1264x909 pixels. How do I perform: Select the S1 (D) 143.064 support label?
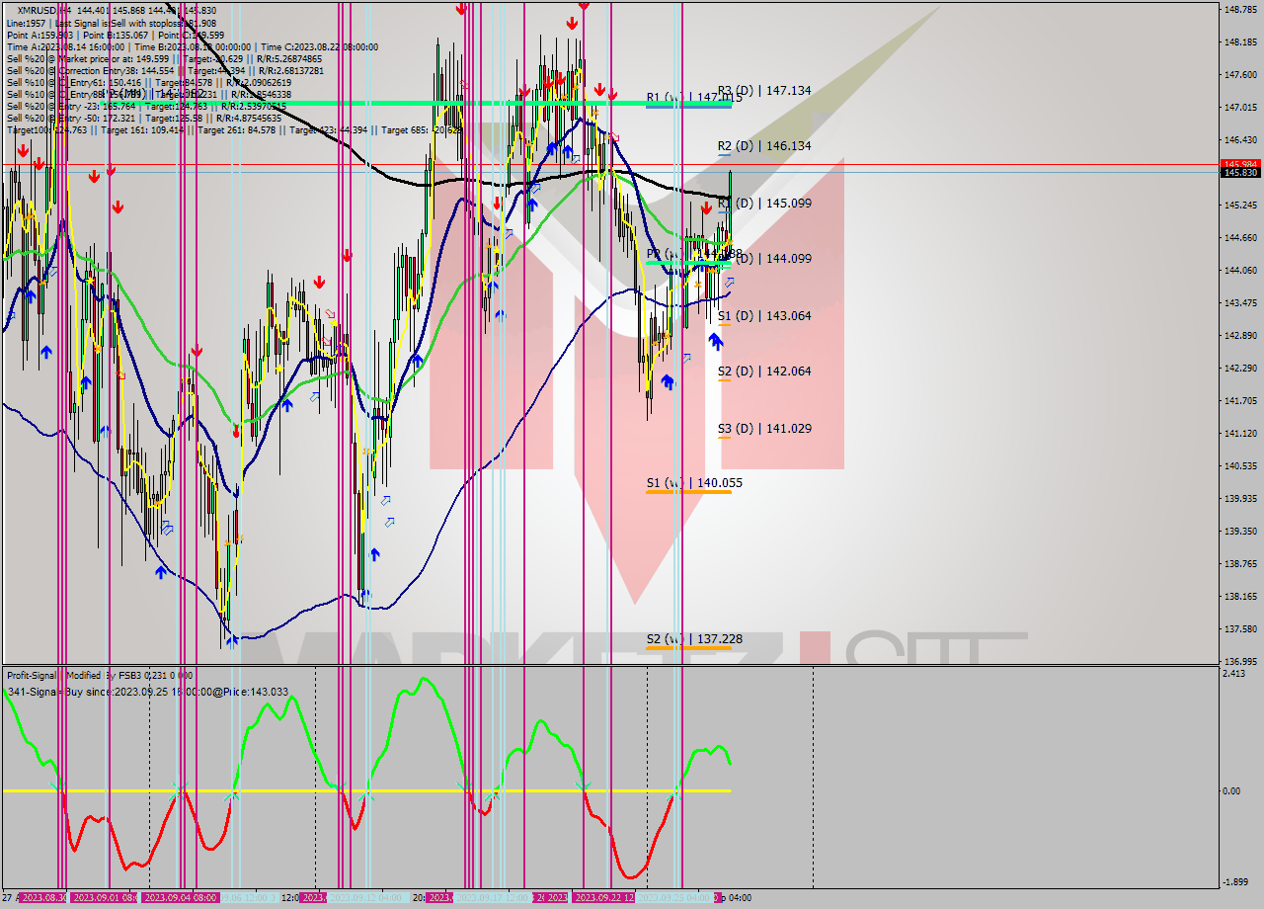764,316
